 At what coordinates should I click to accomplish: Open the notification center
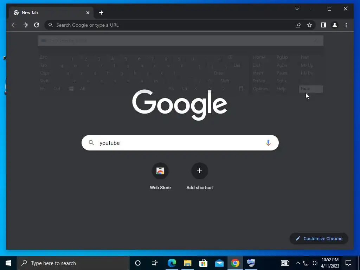348,263
